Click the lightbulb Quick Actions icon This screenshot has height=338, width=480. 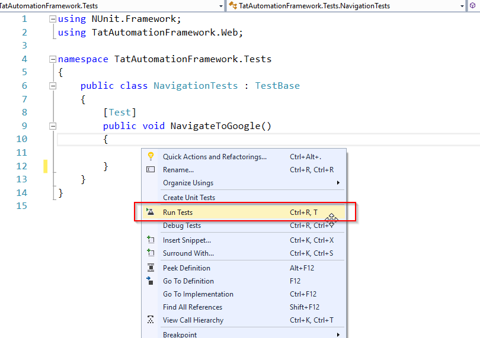151,156
